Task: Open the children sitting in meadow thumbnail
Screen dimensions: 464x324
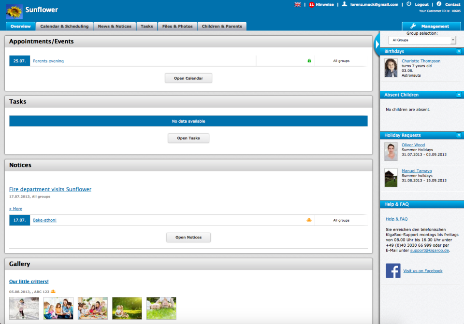Action: (127, 309)
